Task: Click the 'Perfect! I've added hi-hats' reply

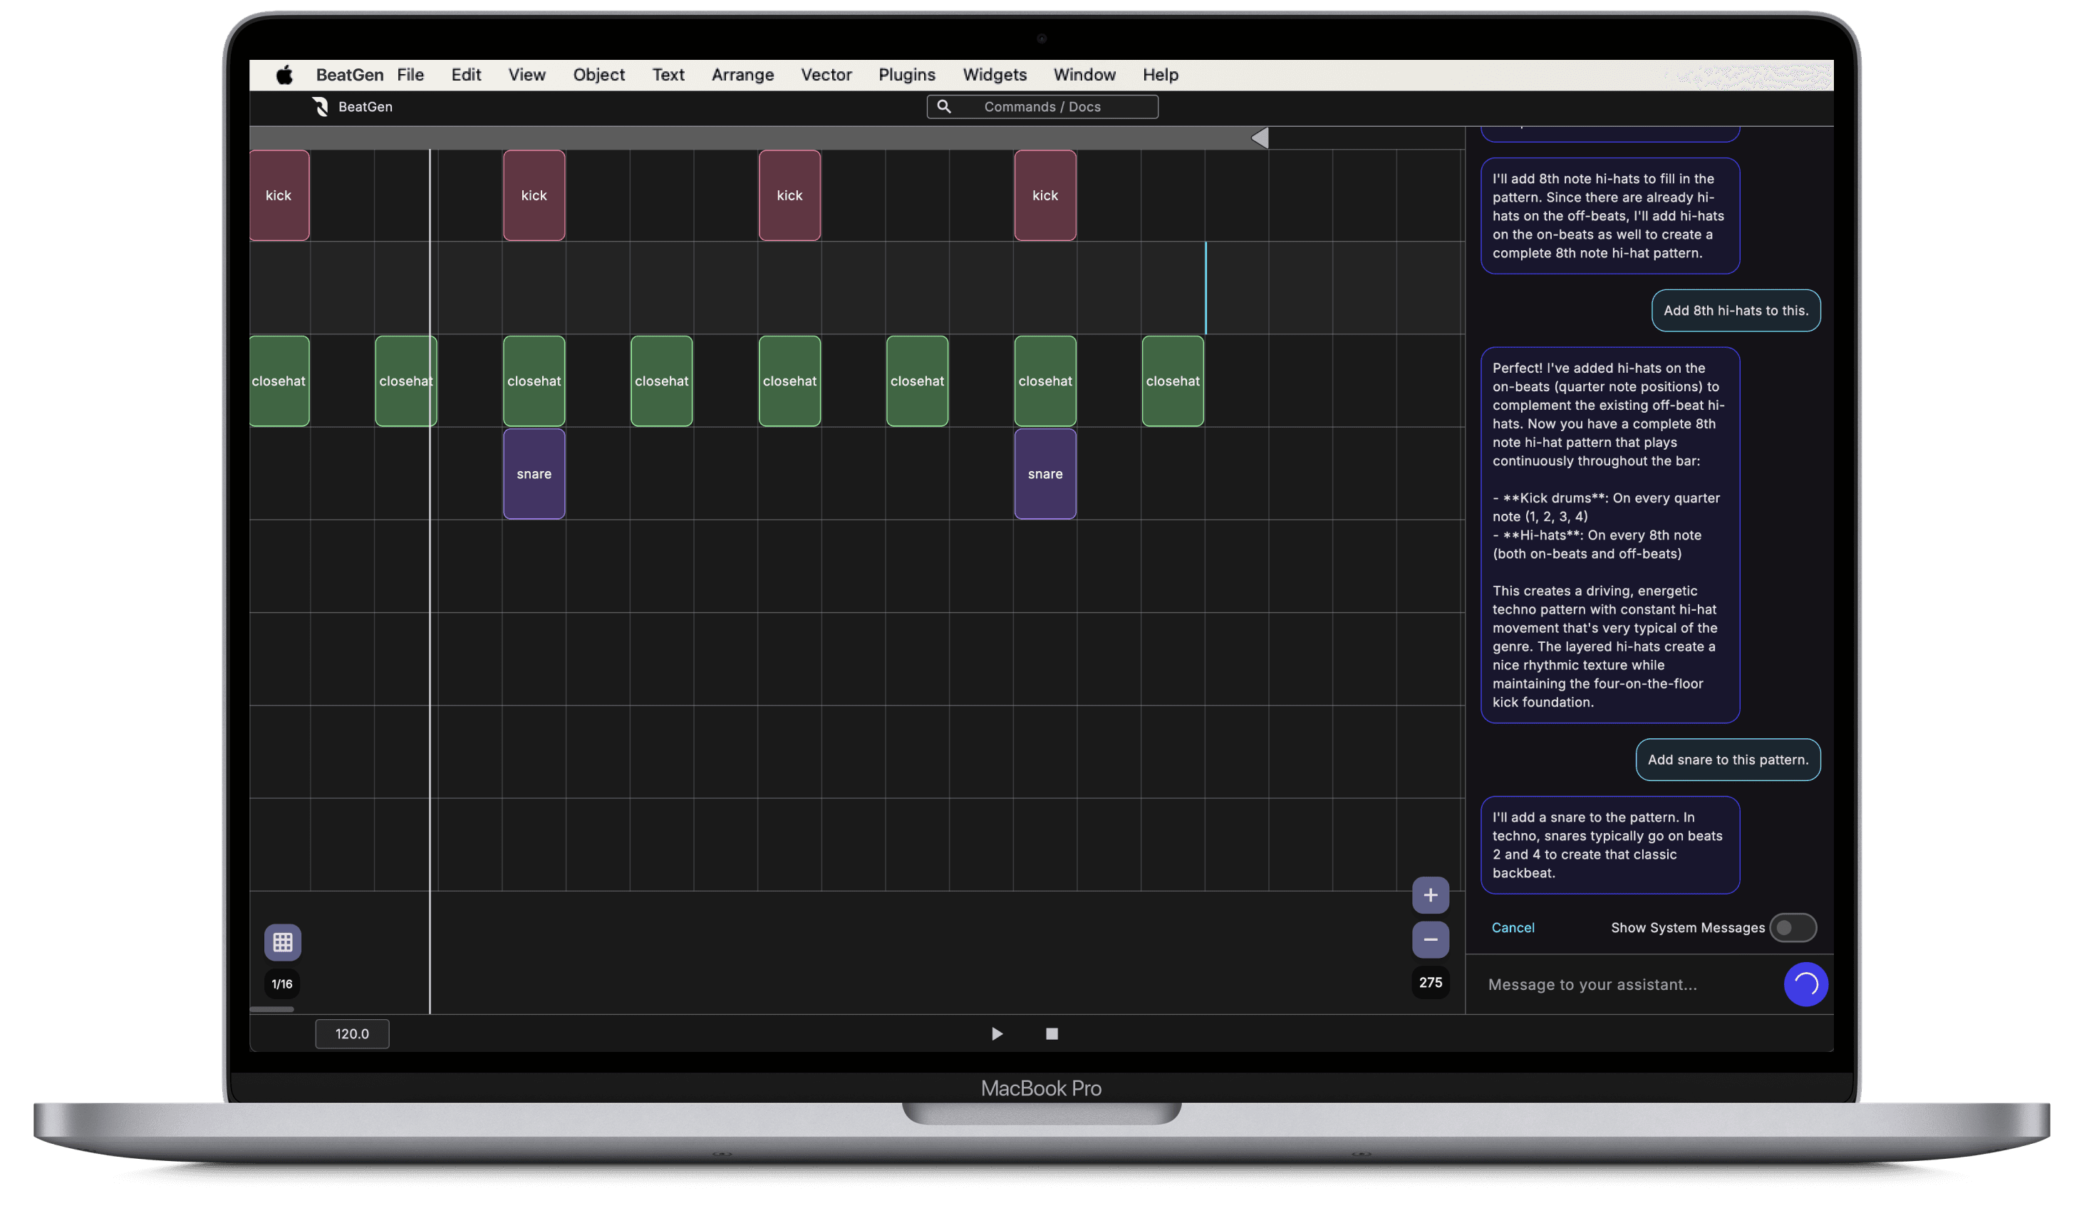Action: pos(1609,535)
